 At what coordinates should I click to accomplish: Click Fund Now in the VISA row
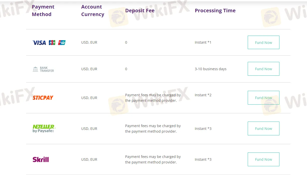click(263, 42)
